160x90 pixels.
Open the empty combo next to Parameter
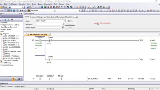(79, 10)
